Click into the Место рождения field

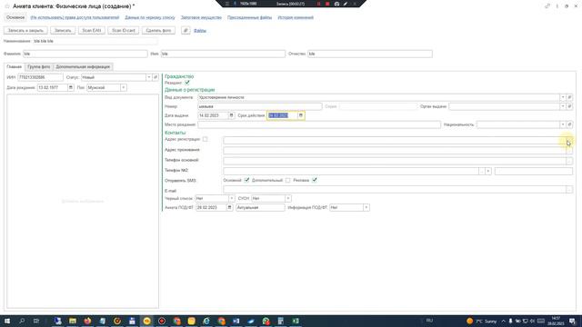[319, 124]
